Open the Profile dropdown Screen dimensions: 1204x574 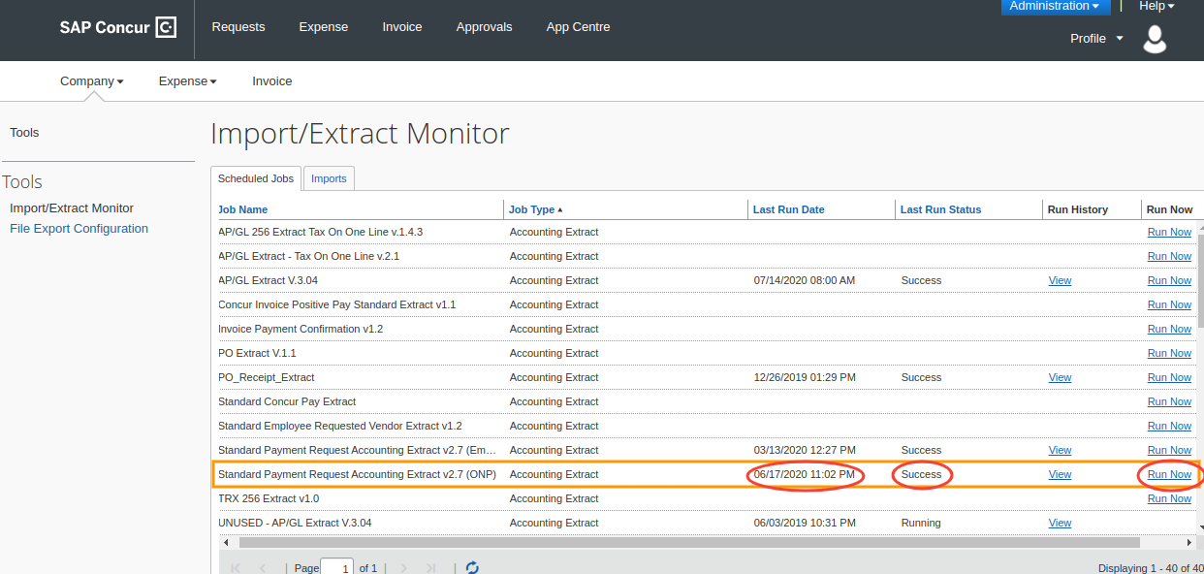pyautogui.click(x=1096, y=39)
